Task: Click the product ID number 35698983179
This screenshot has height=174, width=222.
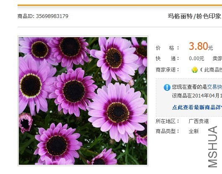Action: click(52, 16)
